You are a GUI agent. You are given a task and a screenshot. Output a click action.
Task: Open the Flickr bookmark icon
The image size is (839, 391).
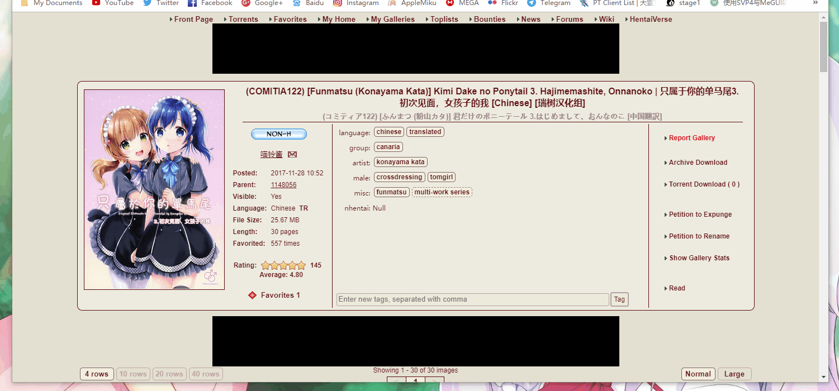coord(492,3)
